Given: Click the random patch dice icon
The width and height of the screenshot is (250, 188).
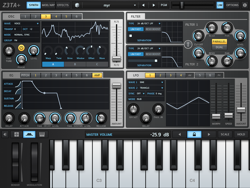Looking at the screenshot, I should pos(77,5).
